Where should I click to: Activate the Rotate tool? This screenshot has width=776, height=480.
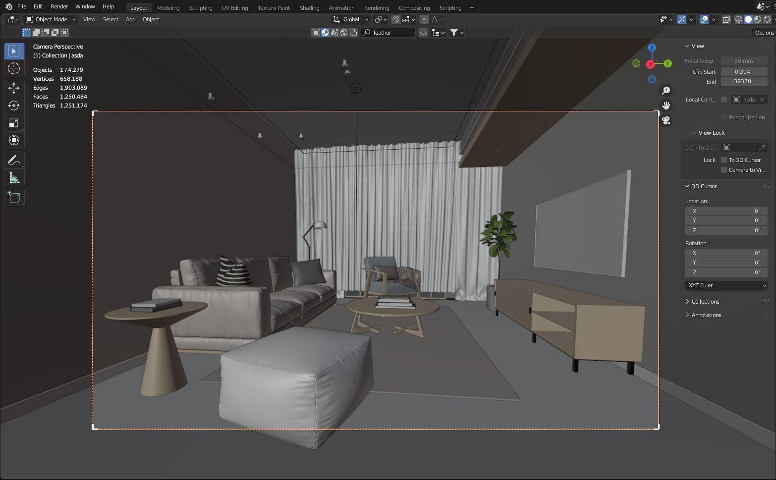coord(14,106)
